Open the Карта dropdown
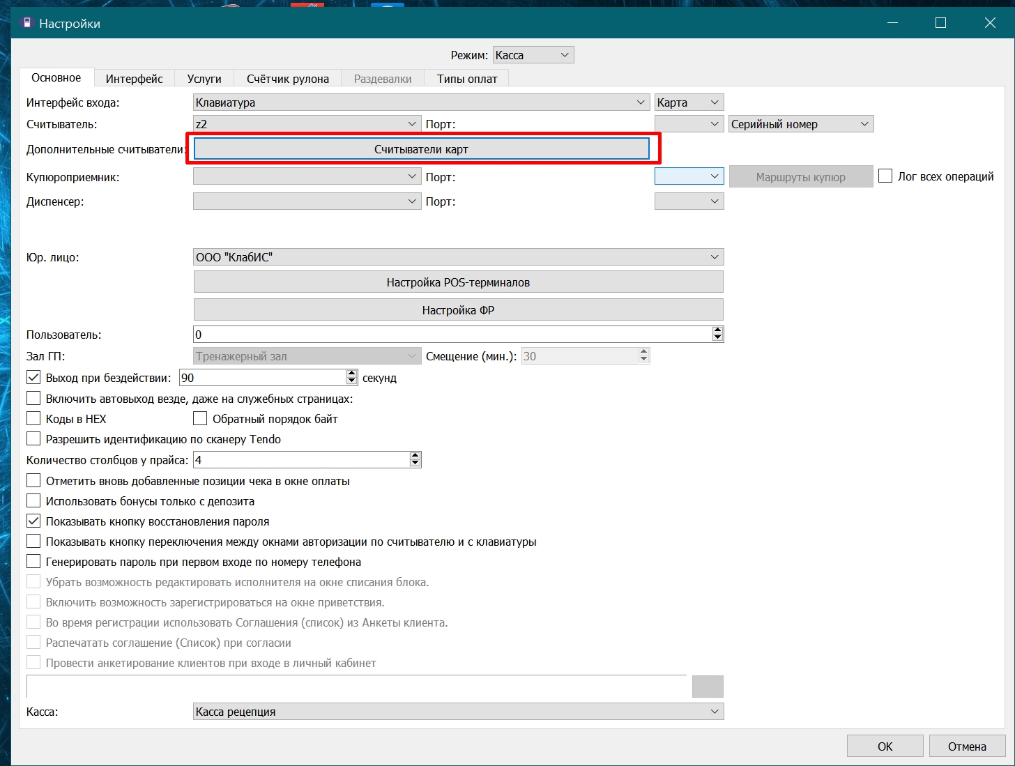Image resolution: width=1015 pixels, height=766 pixels. pos(689,102)
